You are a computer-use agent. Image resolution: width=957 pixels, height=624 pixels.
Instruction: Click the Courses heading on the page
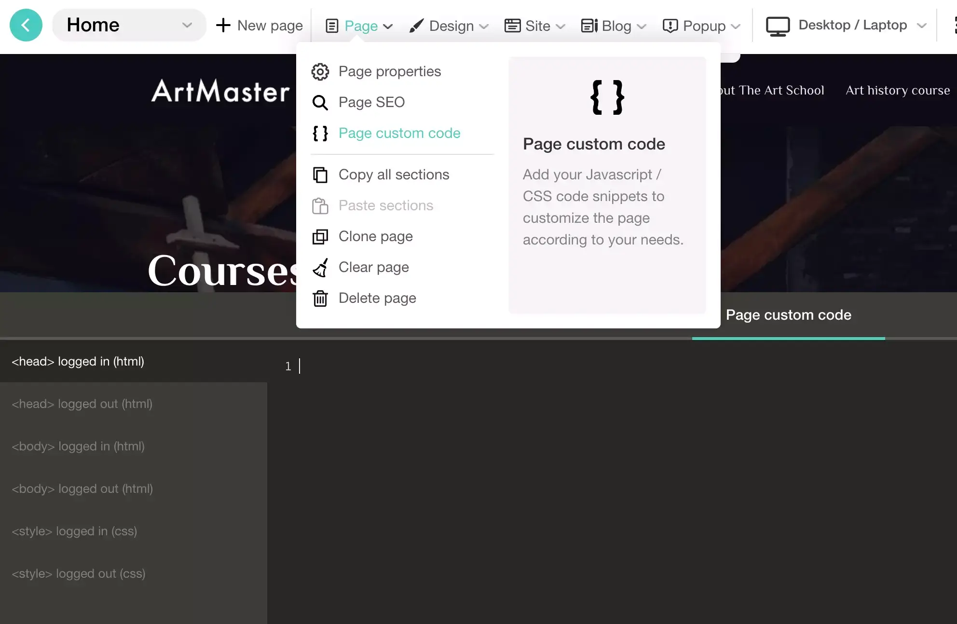click(223, 271)
